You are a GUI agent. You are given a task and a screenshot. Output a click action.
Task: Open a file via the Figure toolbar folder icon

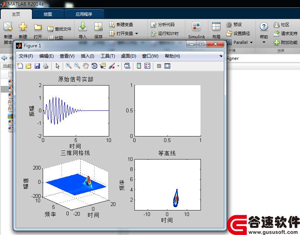(29, 66)
